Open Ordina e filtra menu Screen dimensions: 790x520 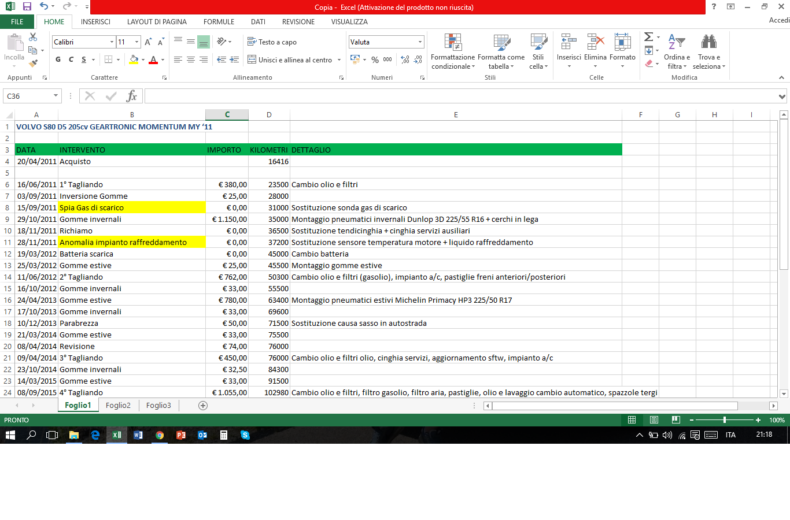[x=677, y=52]
